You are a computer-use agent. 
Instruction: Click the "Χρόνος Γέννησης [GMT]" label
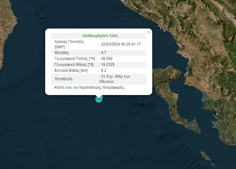pos(69,44)
